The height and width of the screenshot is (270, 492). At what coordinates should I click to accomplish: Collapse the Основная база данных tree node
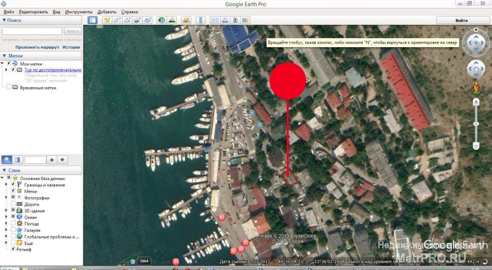click(2, 178)
